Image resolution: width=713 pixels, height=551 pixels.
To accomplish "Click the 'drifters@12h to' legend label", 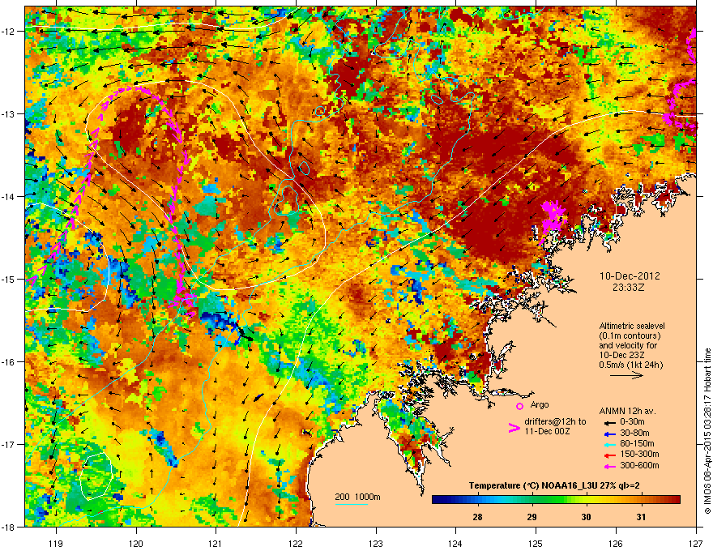I will (555, 421).
